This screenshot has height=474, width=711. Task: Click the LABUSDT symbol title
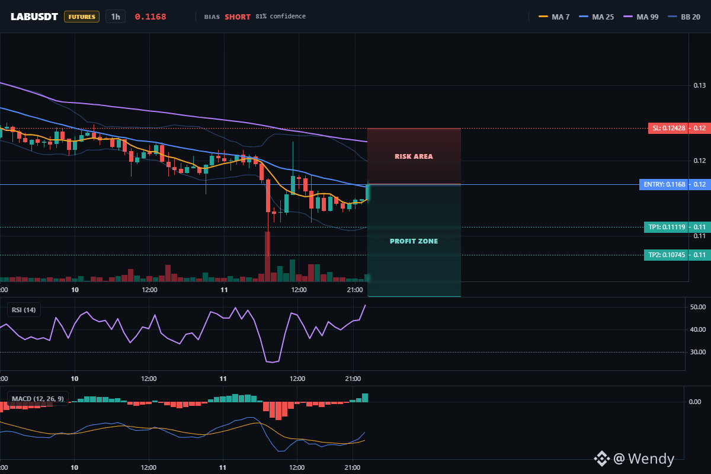click(x=34, y=17)
